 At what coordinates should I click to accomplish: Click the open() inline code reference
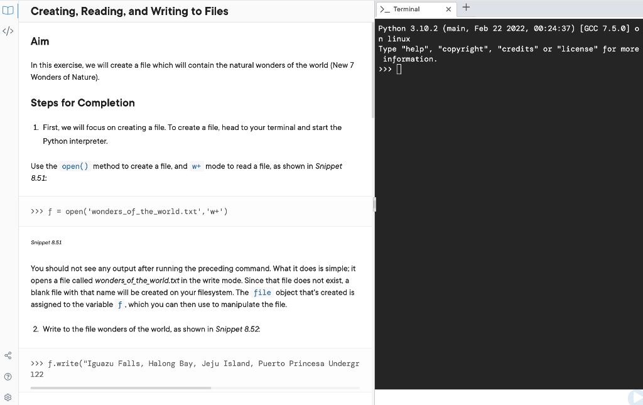pyautogui.click(x=75, y=166)
